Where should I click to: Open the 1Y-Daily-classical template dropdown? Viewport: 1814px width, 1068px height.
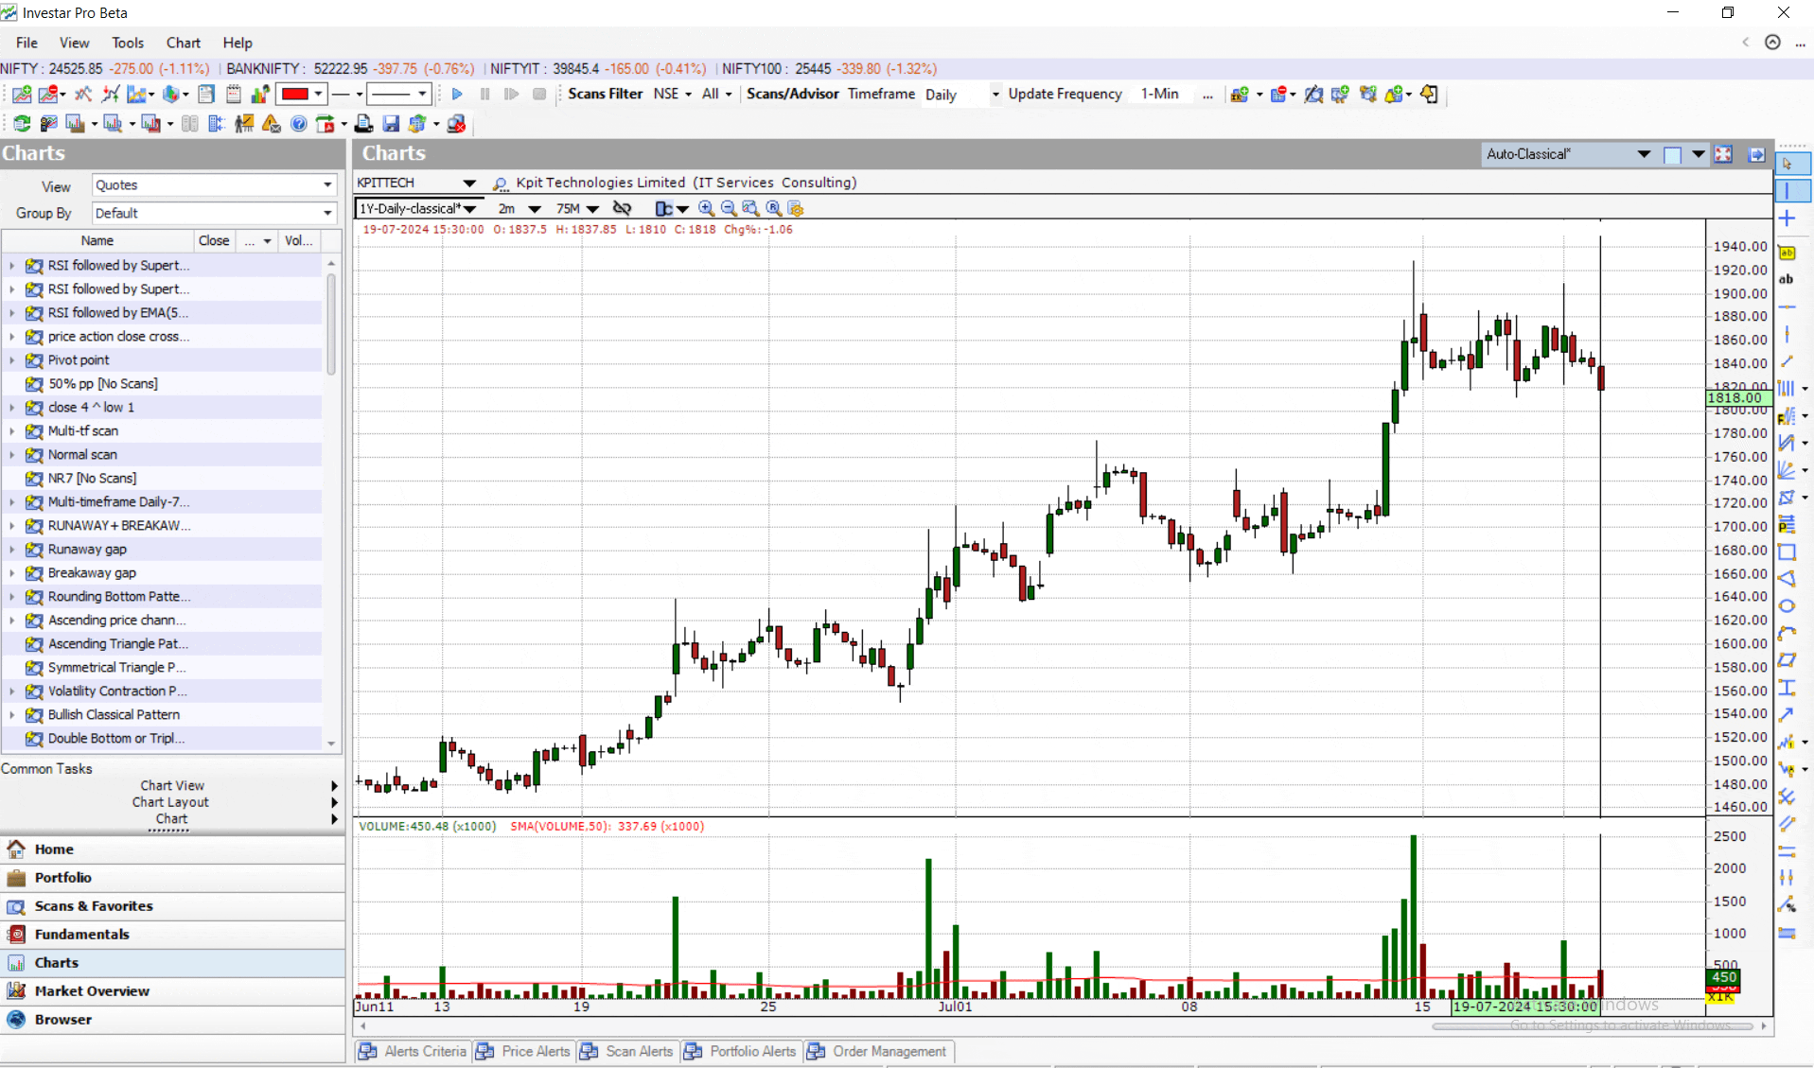(x=471, y=208)
